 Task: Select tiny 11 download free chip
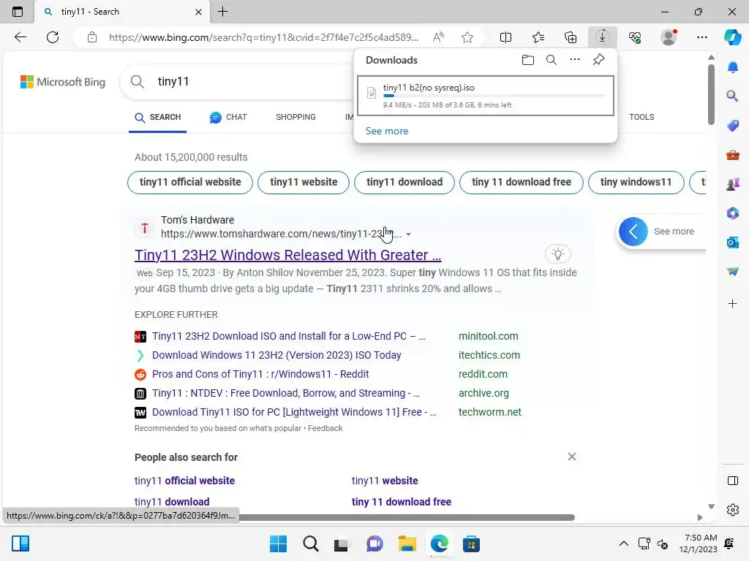coord(521,182)
